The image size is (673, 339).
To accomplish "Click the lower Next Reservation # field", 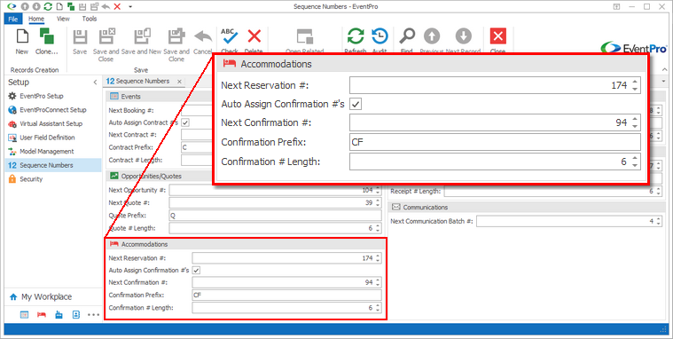I will tap(286, 258).
